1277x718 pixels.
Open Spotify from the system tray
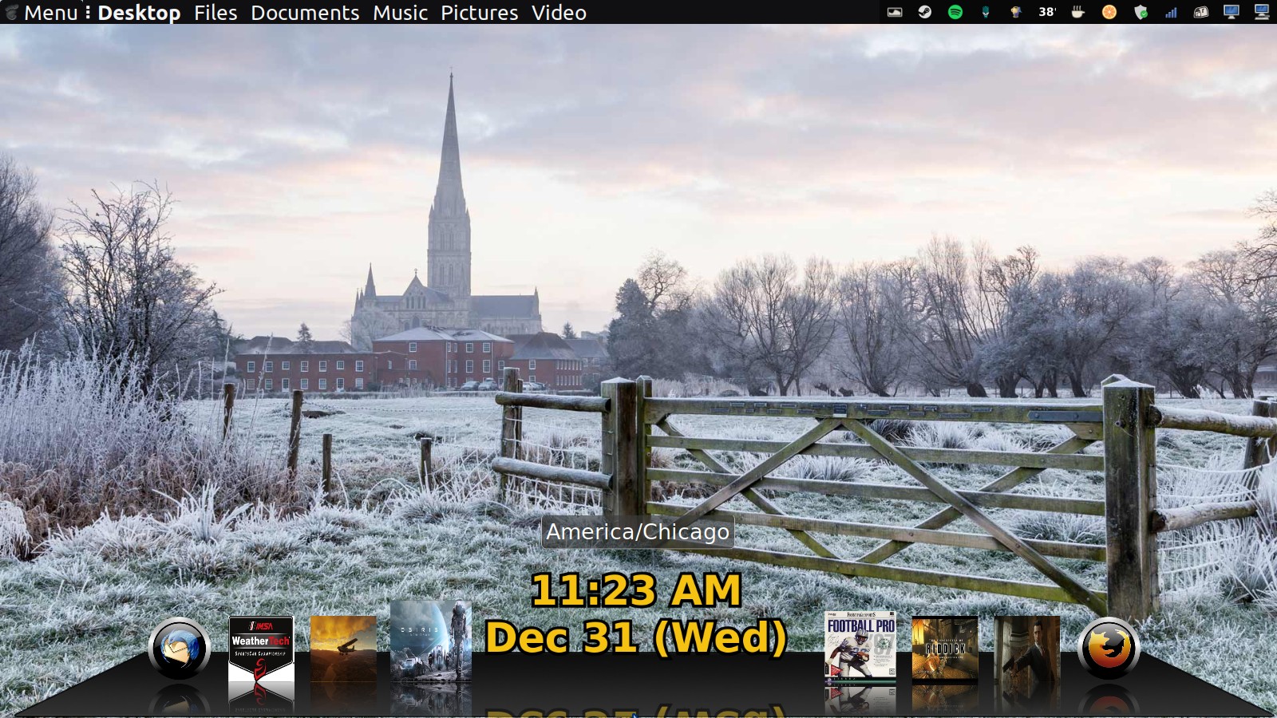[955, 12]
